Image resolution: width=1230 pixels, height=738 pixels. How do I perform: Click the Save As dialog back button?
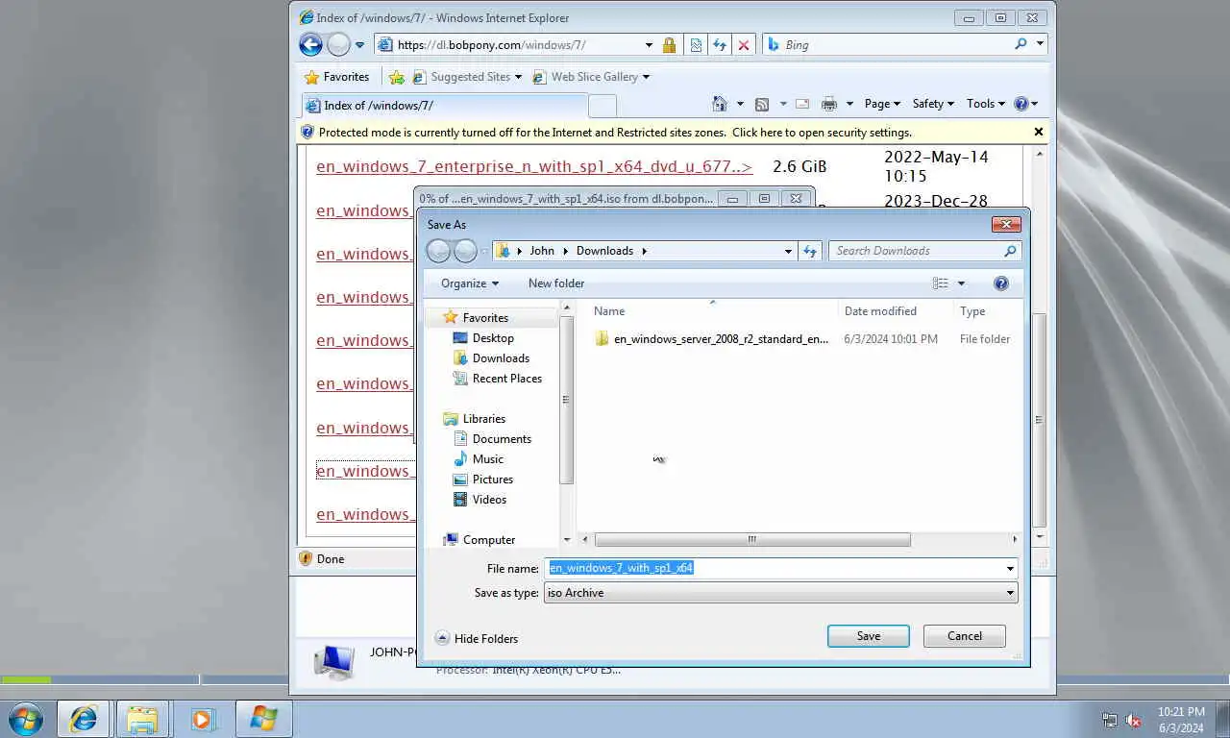(438, 251)
